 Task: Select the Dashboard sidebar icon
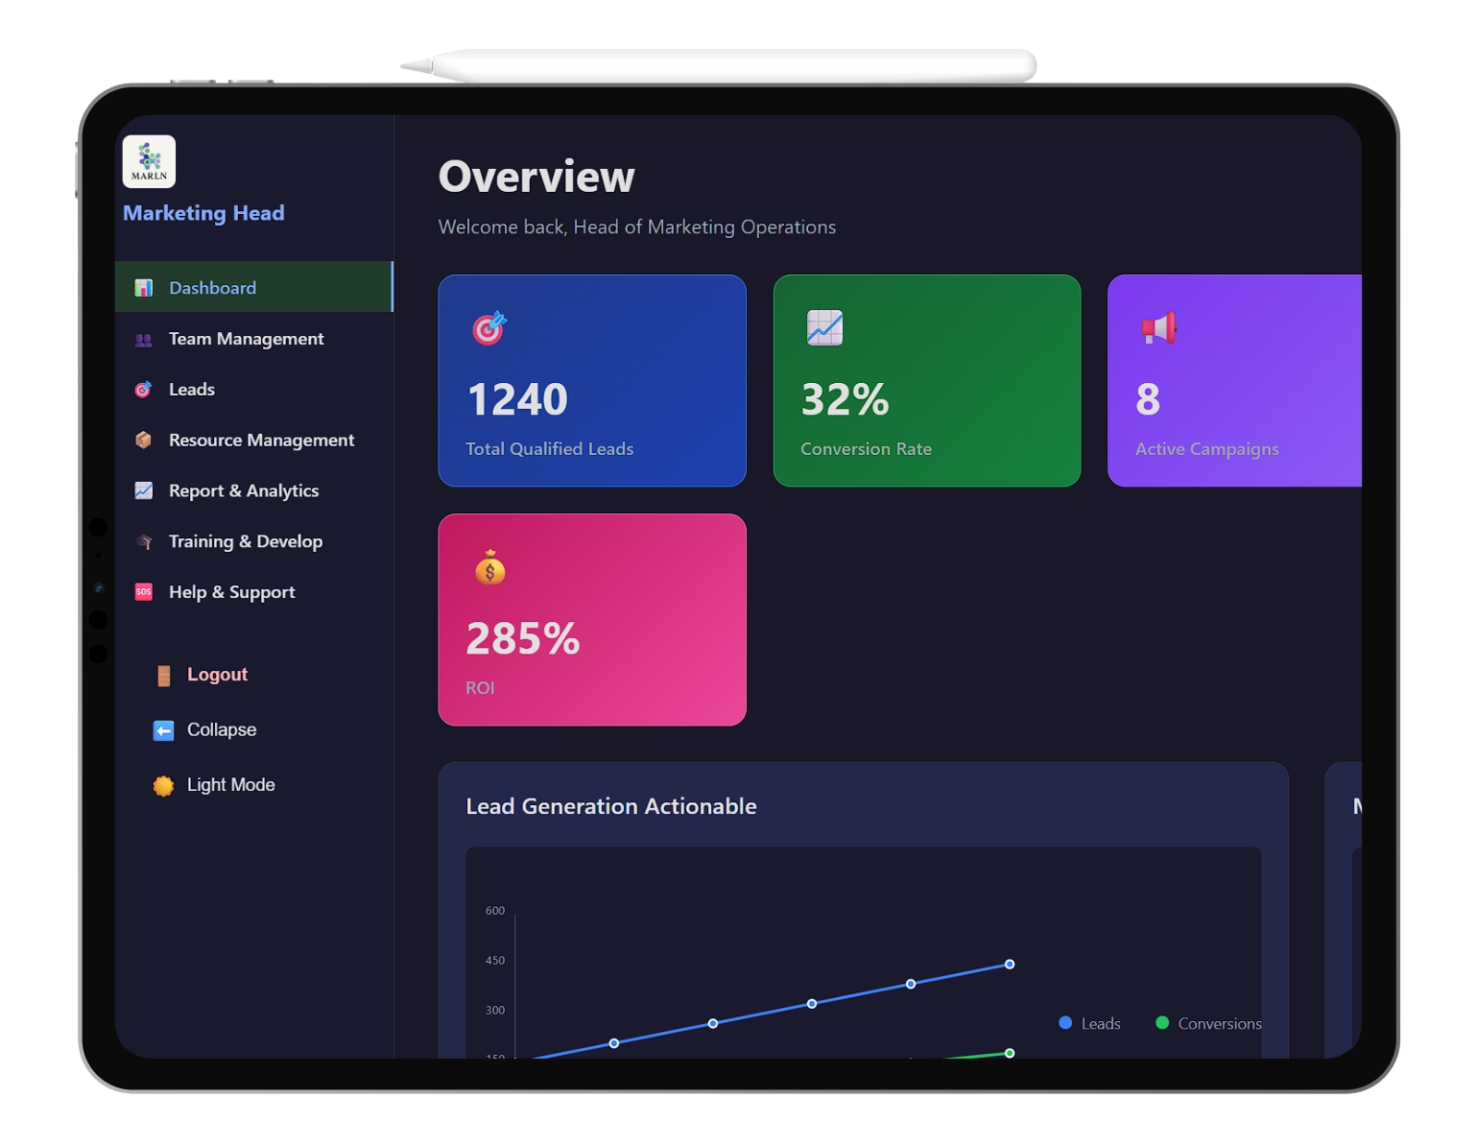(x=143, y=287)
